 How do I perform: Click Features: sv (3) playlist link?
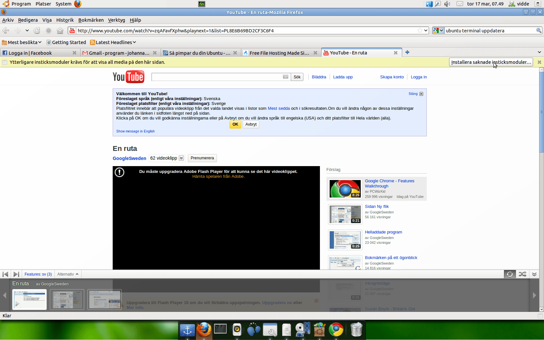(38, 274)
